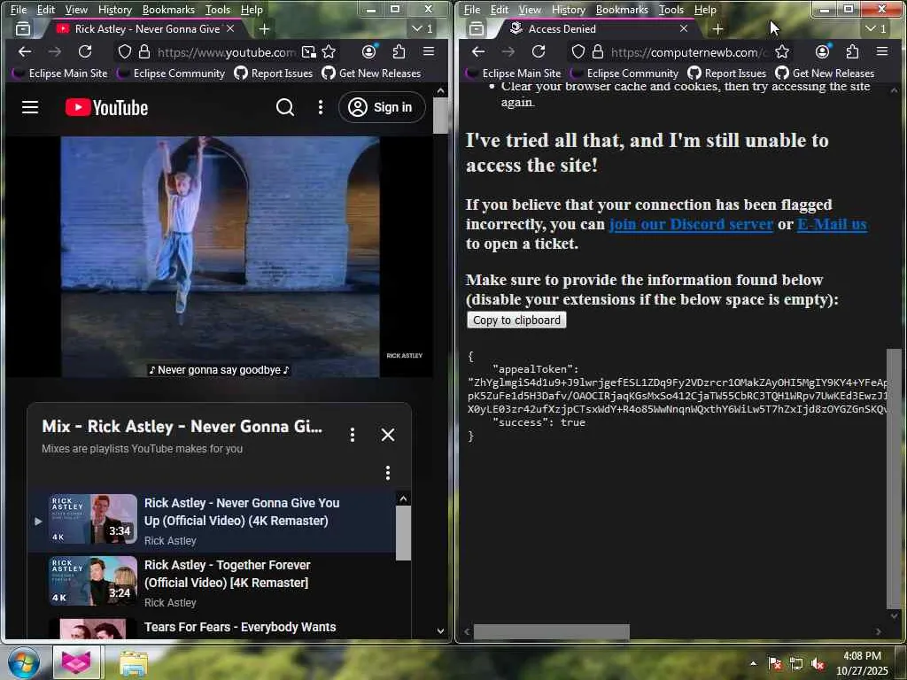Expand the list-all-tabs dropdown in right window
Image resolution: width=907 pixels, height=680 pixels.
coord(876,29)
